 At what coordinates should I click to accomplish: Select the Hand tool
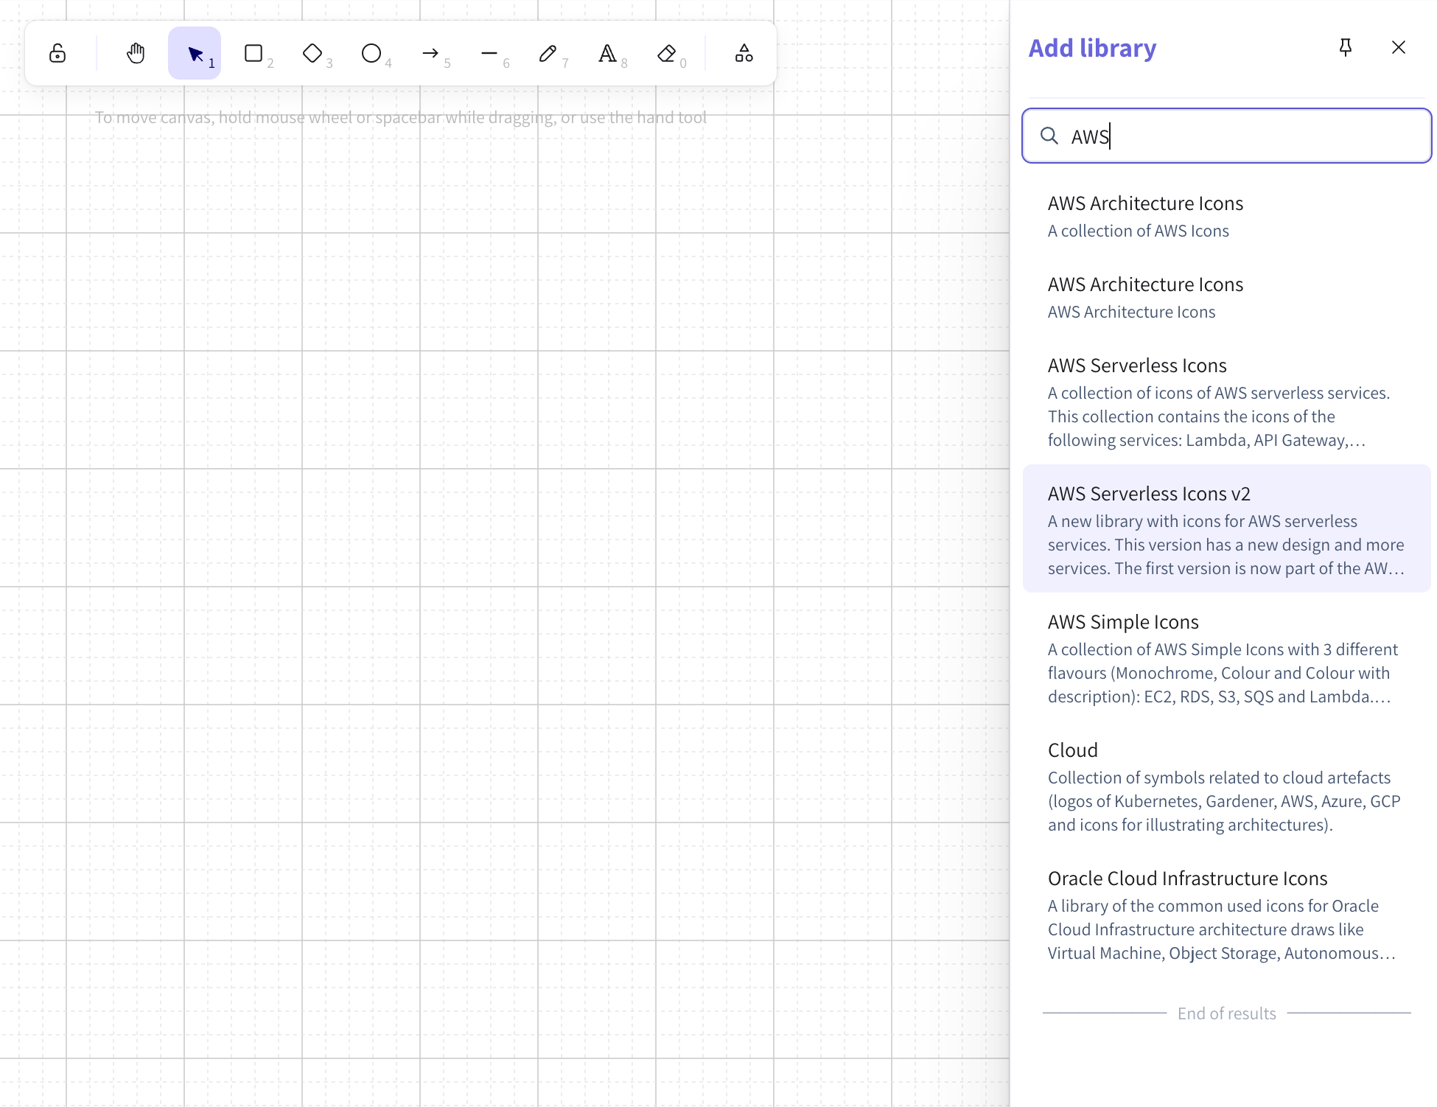point(135,52)
